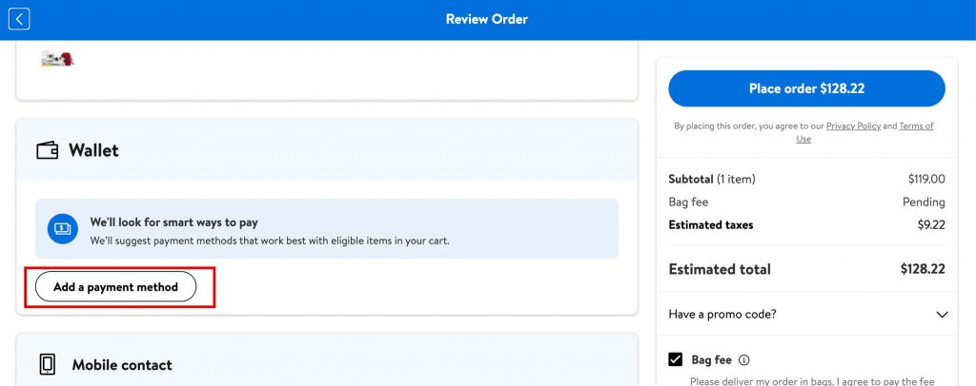Screen dimensions: 976x386
Task: Click the mobile phone icon
Action: (x=47, y=364)
